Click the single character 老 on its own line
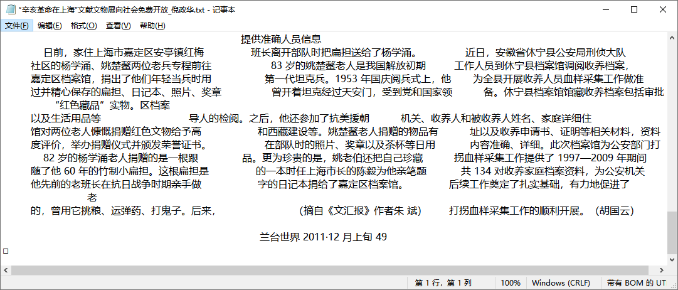Screen dimensions: 678x290 pyautogui.click(x=92, y=198)
